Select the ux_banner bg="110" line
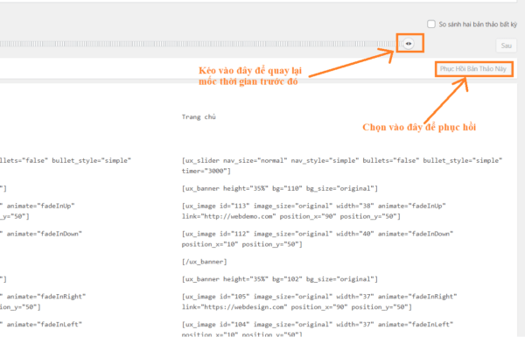Screen dimensions: 525x337 pos(280,188)
